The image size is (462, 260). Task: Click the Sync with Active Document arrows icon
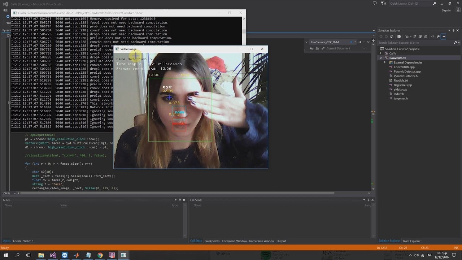pos(415,36)
